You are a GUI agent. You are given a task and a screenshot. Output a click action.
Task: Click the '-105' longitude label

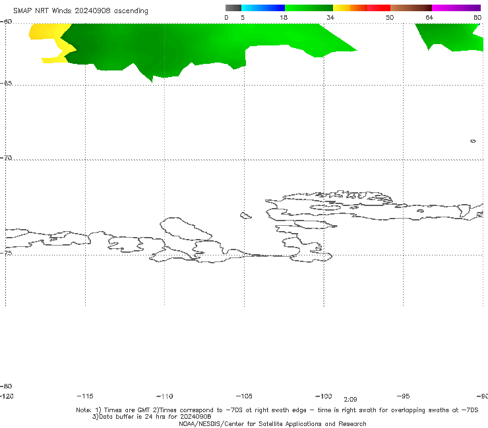[244, 396]
